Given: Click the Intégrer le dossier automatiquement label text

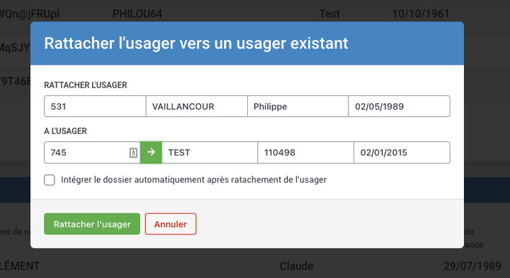Looking at the screenshot, I should [x=194, y=180].
